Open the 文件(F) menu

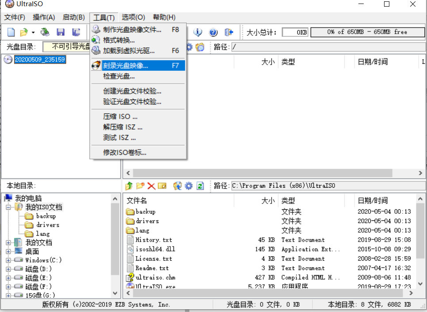[x=15, y=17]
